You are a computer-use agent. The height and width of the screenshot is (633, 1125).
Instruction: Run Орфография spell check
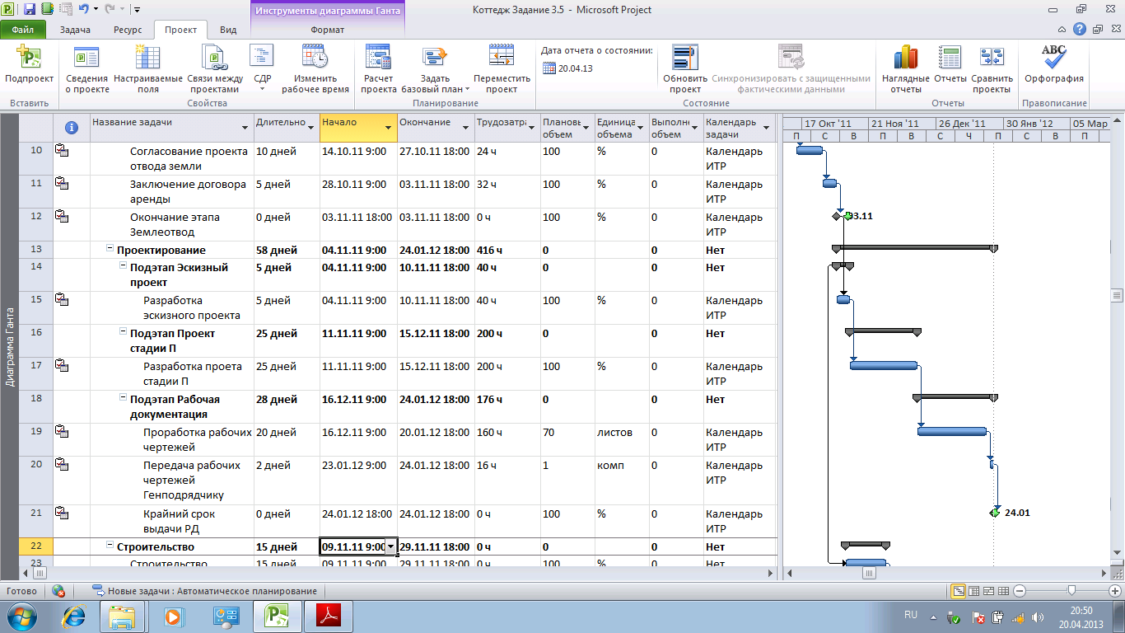click(1054, 66)
